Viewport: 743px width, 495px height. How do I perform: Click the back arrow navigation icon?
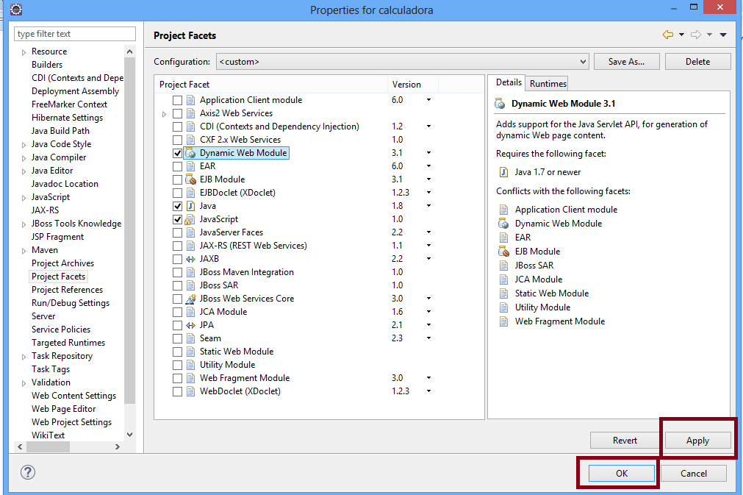coord(667,35)
